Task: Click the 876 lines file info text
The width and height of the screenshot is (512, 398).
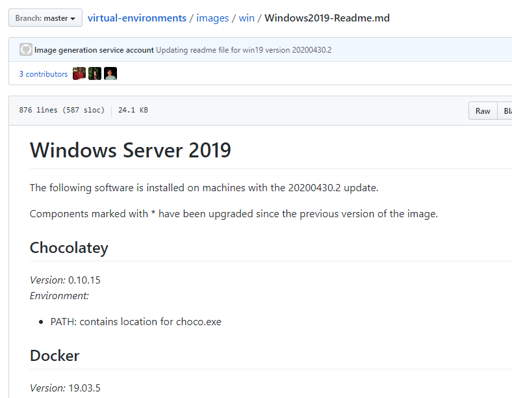Action: (x=62, y=111)
